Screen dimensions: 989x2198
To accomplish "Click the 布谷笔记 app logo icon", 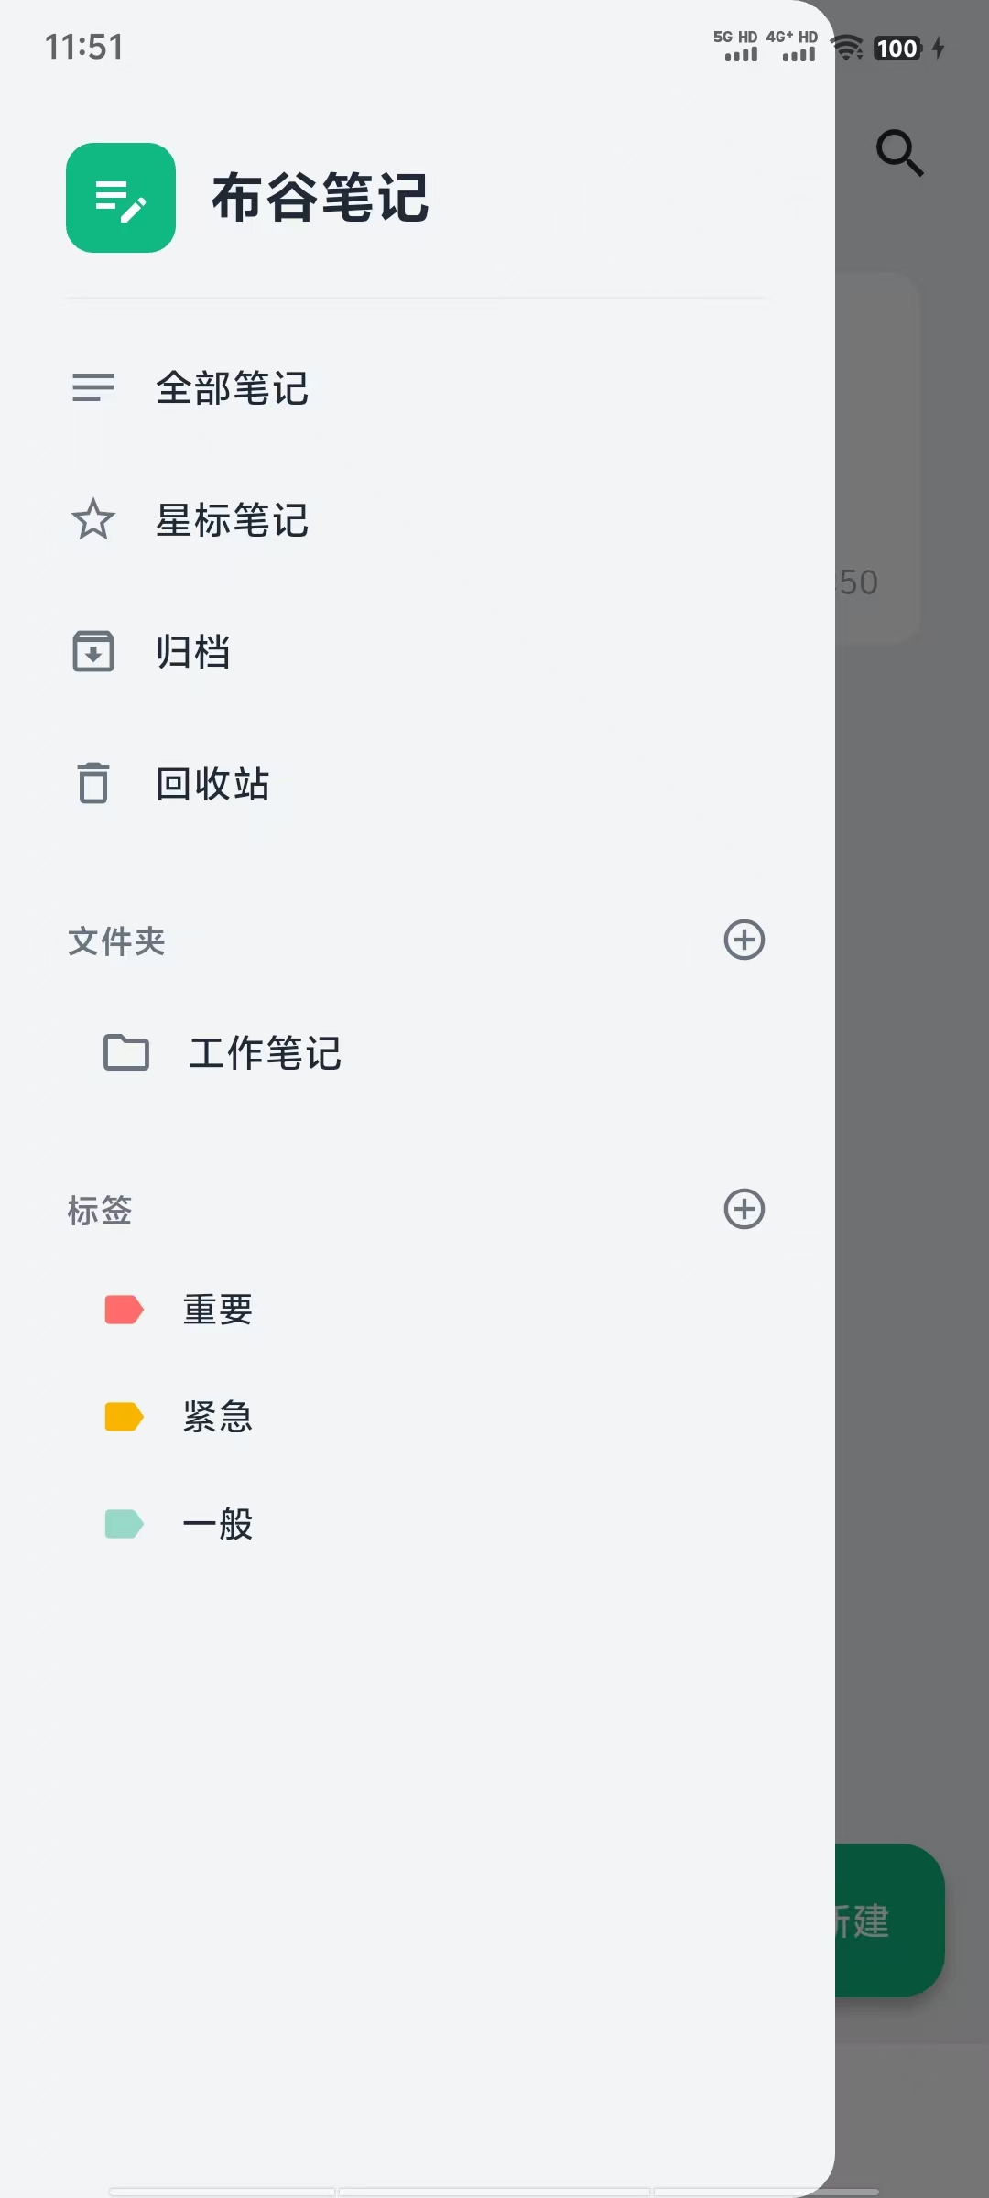I will coord(120,198).
